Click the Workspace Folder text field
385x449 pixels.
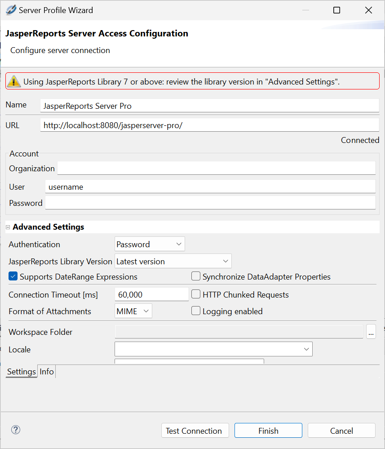[239, 332]
